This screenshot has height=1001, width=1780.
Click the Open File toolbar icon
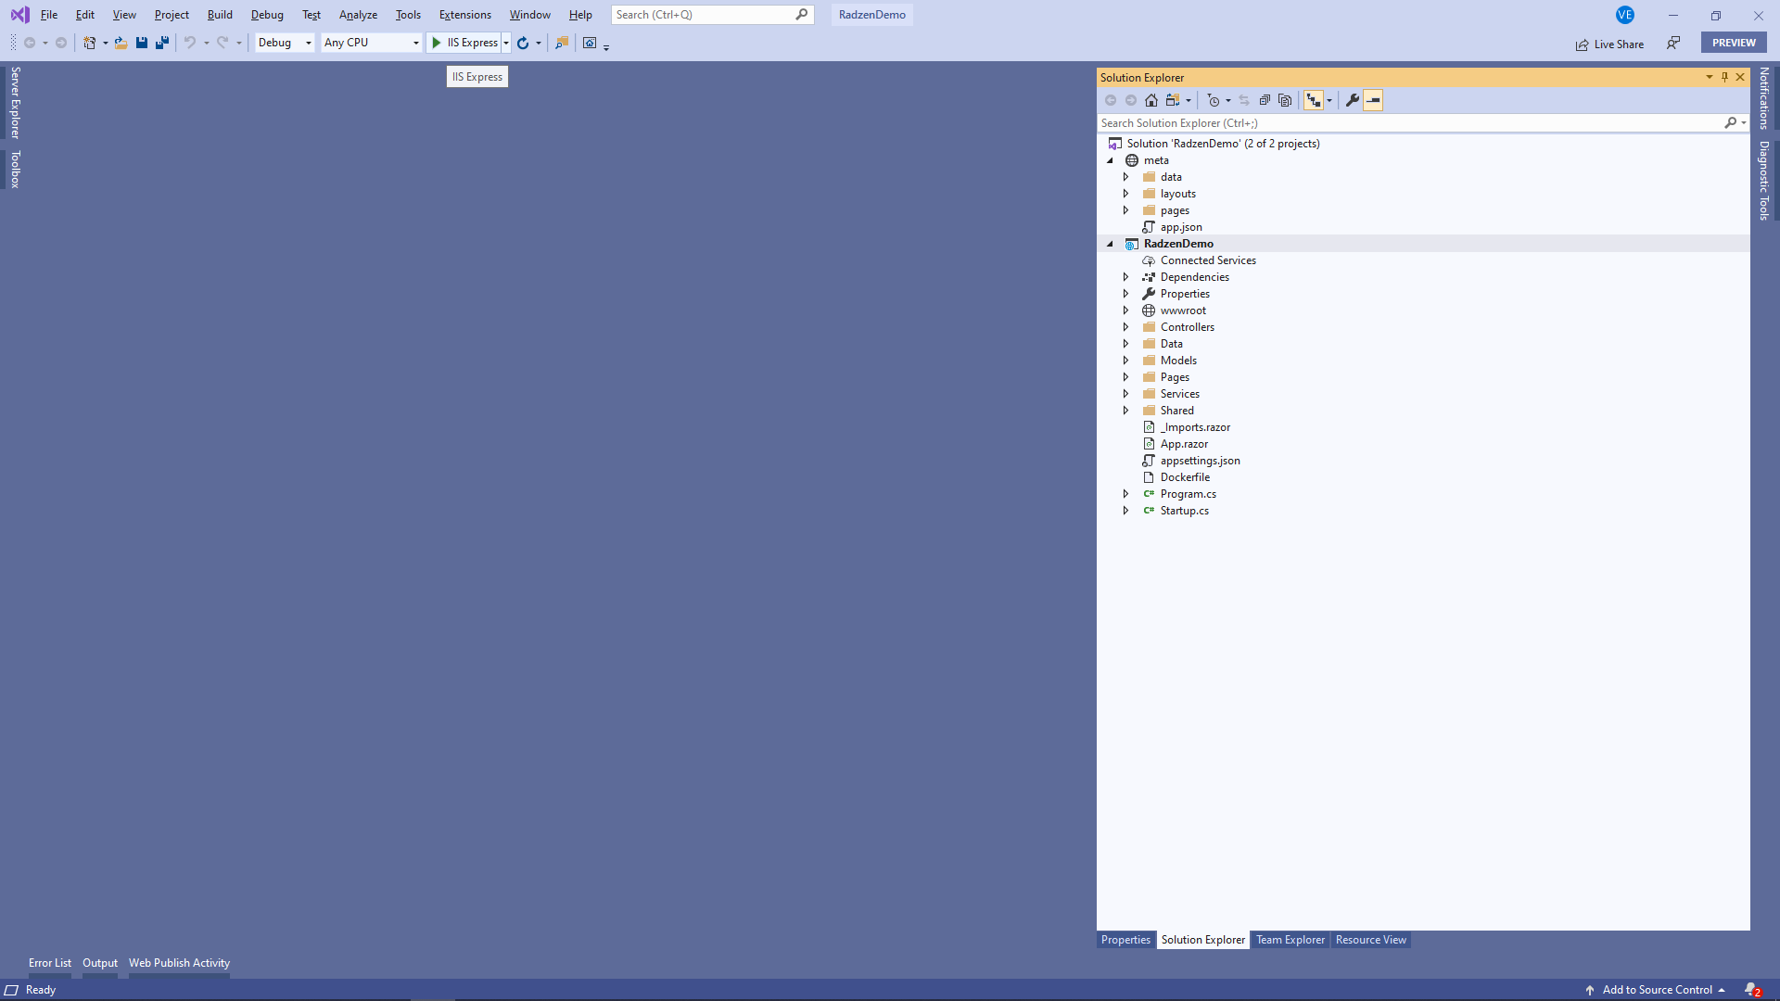[x=121, y=43]
